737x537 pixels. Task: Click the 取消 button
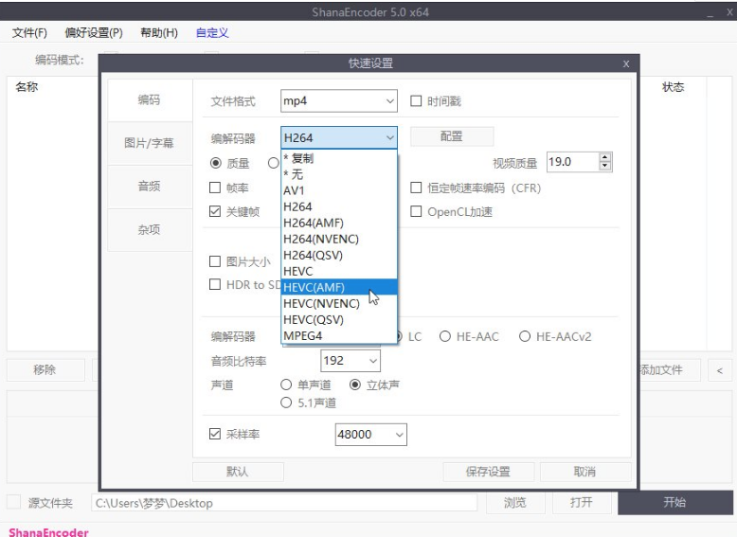tap(585, 472)
